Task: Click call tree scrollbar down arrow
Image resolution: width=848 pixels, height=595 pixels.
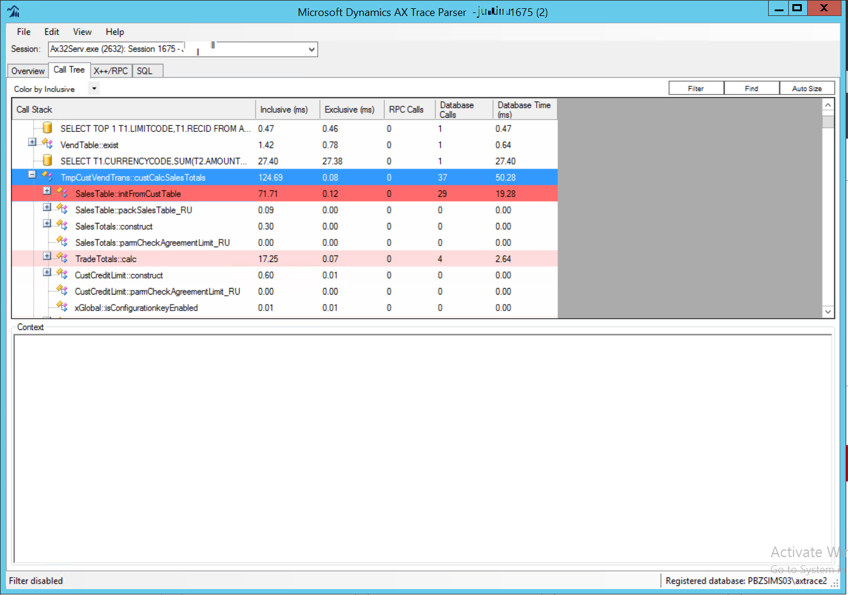Action: click(x=828, y=312)
